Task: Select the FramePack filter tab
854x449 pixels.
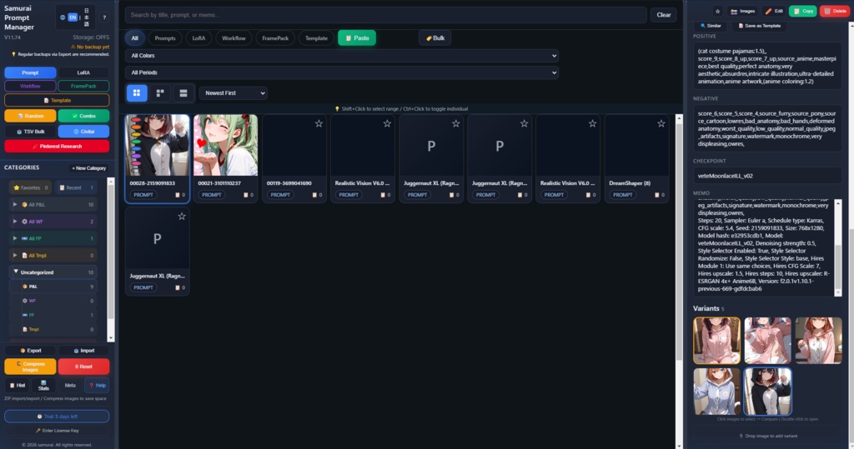Action: coord(275,38)
